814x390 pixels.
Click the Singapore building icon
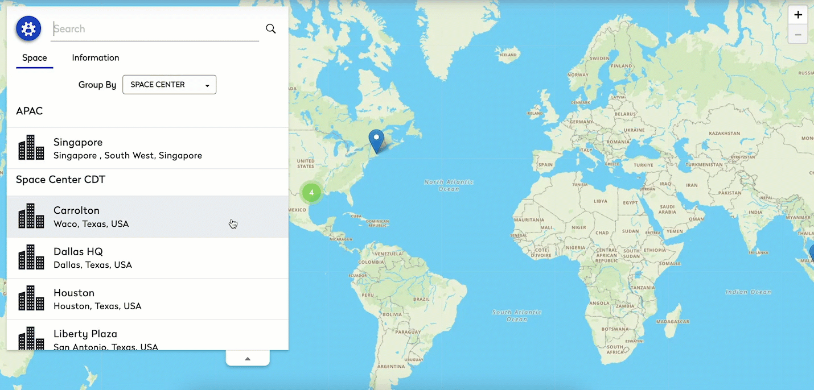tap(31, 148)
